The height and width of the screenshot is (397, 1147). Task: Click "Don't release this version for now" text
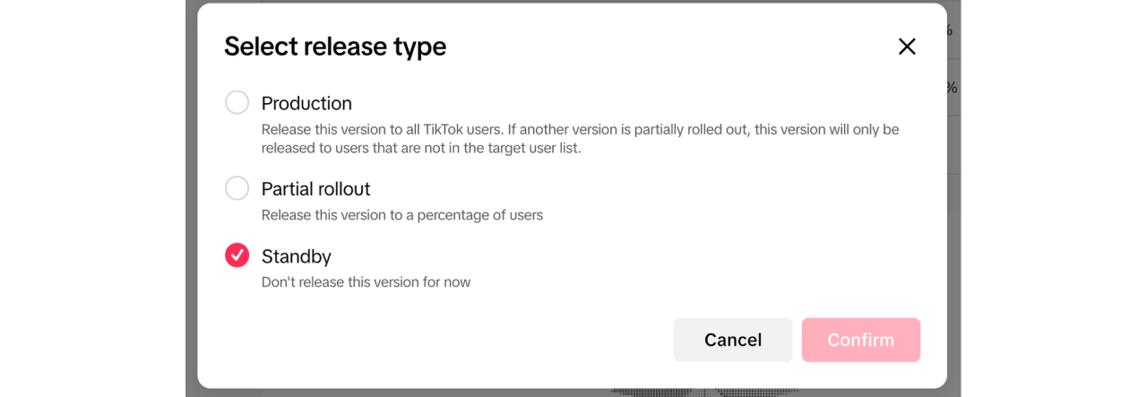[x=366, y=282]
